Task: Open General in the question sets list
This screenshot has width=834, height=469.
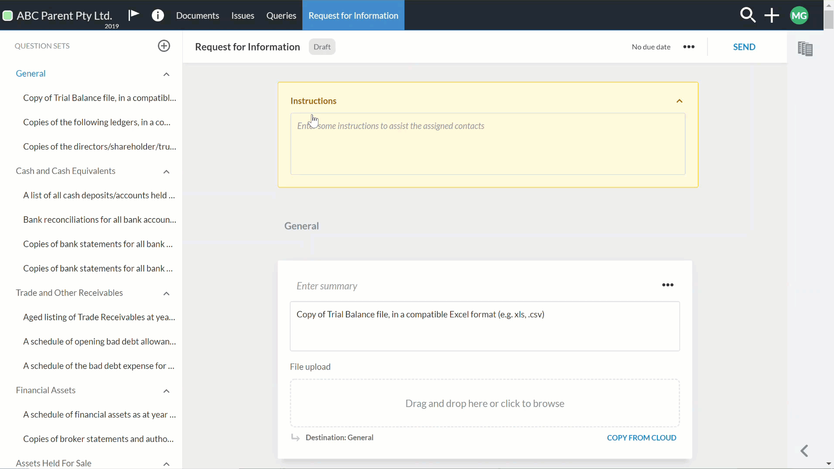Action: [x=31, y=74]
